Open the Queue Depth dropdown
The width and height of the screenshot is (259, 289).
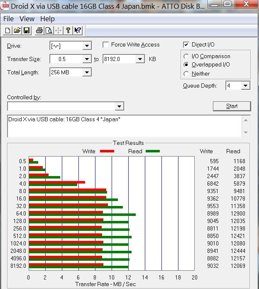pyautogui.click(x=245, y=86)
